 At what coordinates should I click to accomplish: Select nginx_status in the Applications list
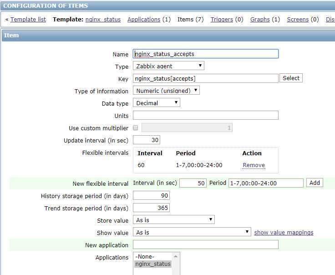[x=153, y=264]
